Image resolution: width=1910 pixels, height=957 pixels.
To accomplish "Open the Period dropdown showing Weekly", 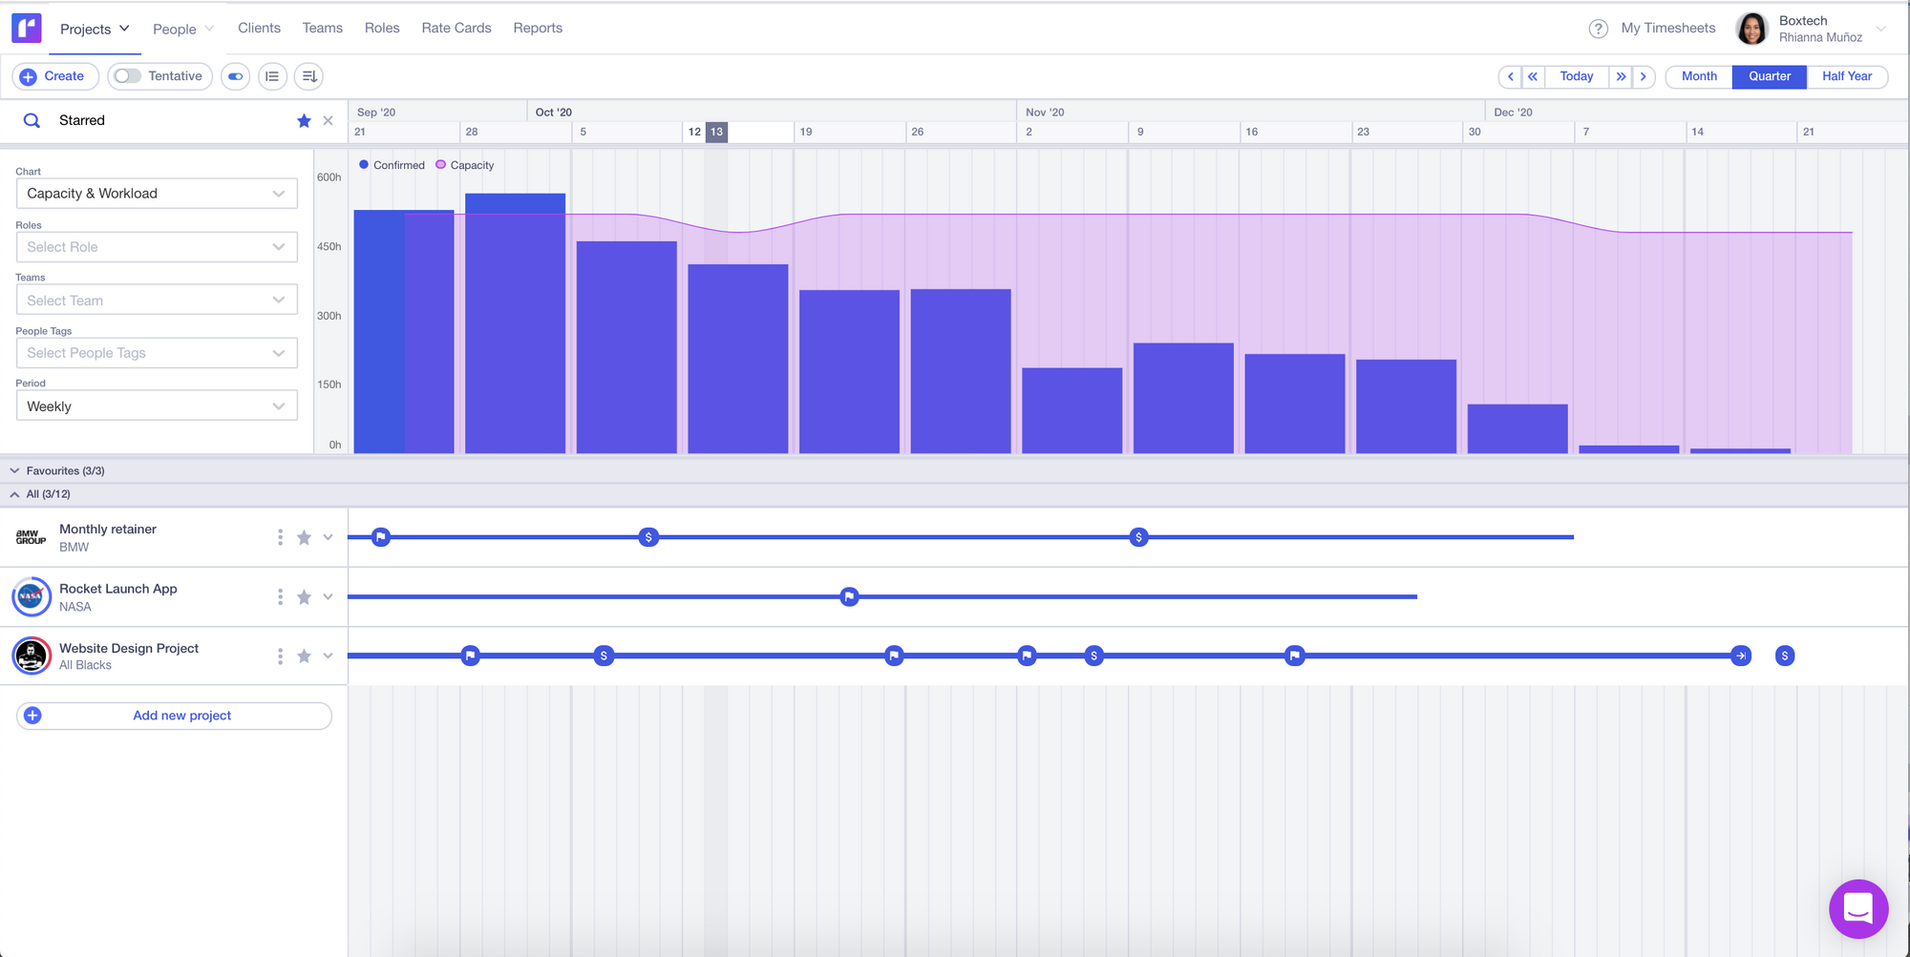I will click(x=156, y=406).
